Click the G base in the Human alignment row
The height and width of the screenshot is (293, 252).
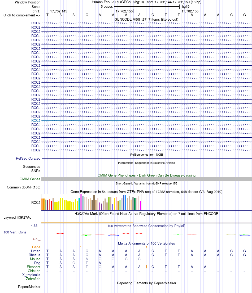(x=245, y=251)
